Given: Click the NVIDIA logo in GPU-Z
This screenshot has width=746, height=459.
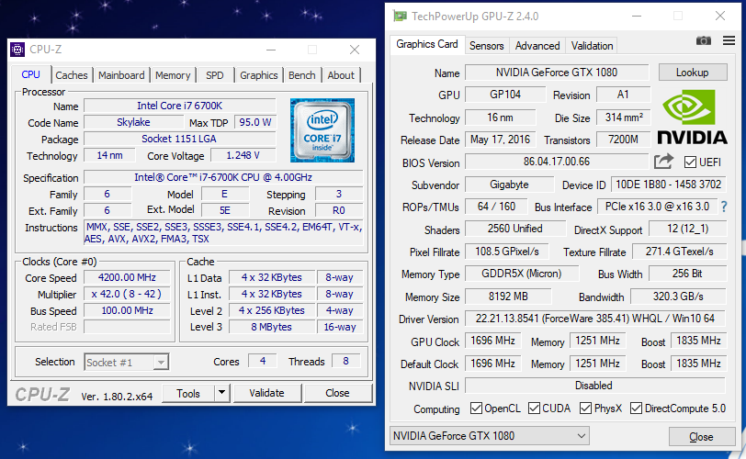Looking at the screenshot, I should (692, 117).
